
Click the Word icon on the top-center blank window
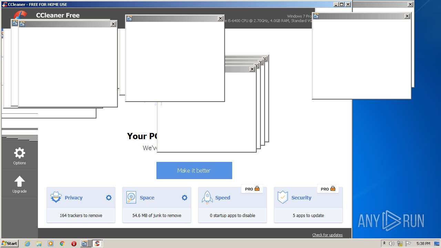pos(129,19)
